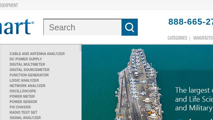The height and width of the screenshot is (120, 213).
Task: Open the Cable and Antenna Analyzer category
Action: click(x=37, y=54)
